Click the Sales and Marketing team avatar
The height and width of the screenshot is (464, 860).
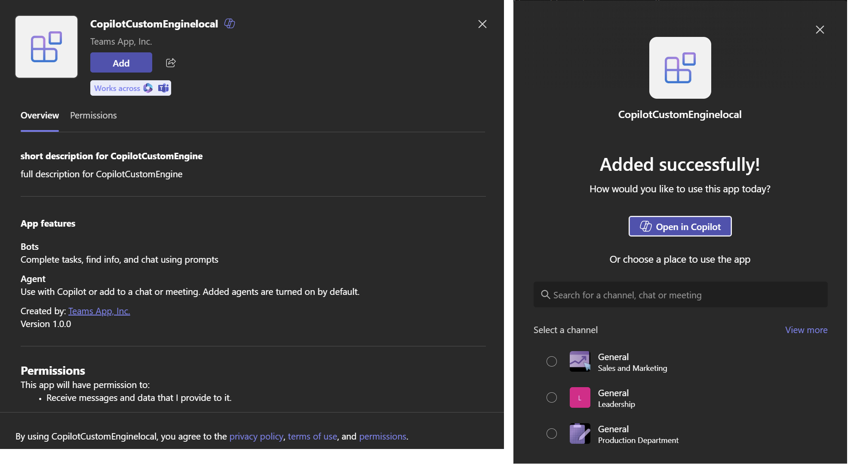coord(580,361)
